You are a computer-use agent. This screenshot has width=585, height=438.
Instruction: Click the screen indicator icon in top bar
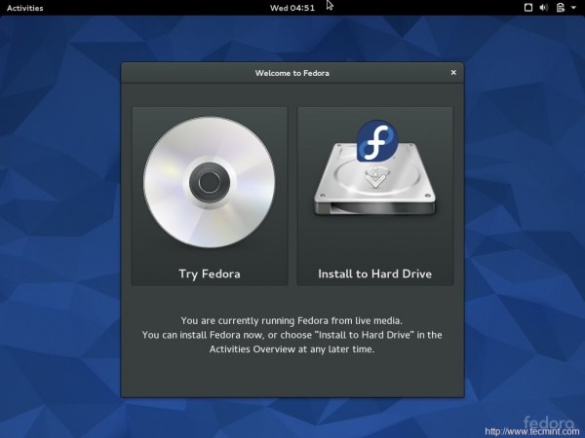(528, 8)
